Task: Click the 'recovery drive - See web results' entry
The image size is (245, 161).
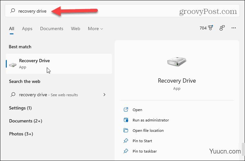Action: pyautogui.click(x=59, y=95)
